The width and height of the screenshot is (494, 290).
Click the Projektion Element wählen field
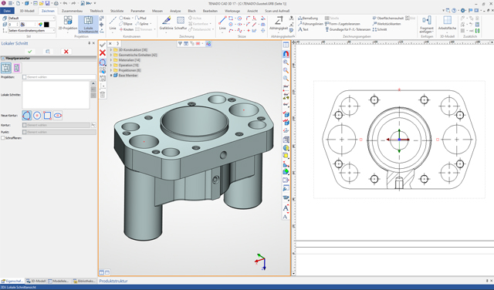[59, 77]
